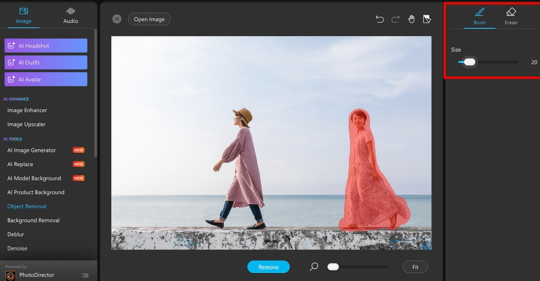Image resolution: width=540 pixels, height=281 pixels.
Task: Click the zoom level slider handle
Action: point(333,267)
